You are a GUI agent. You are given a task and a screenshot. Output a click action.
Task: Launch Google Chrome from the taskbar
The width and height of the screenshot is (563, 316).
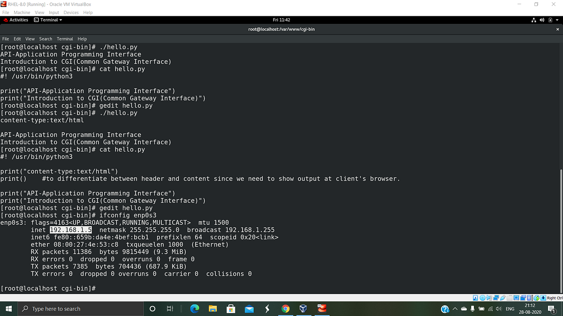(286, 309)
